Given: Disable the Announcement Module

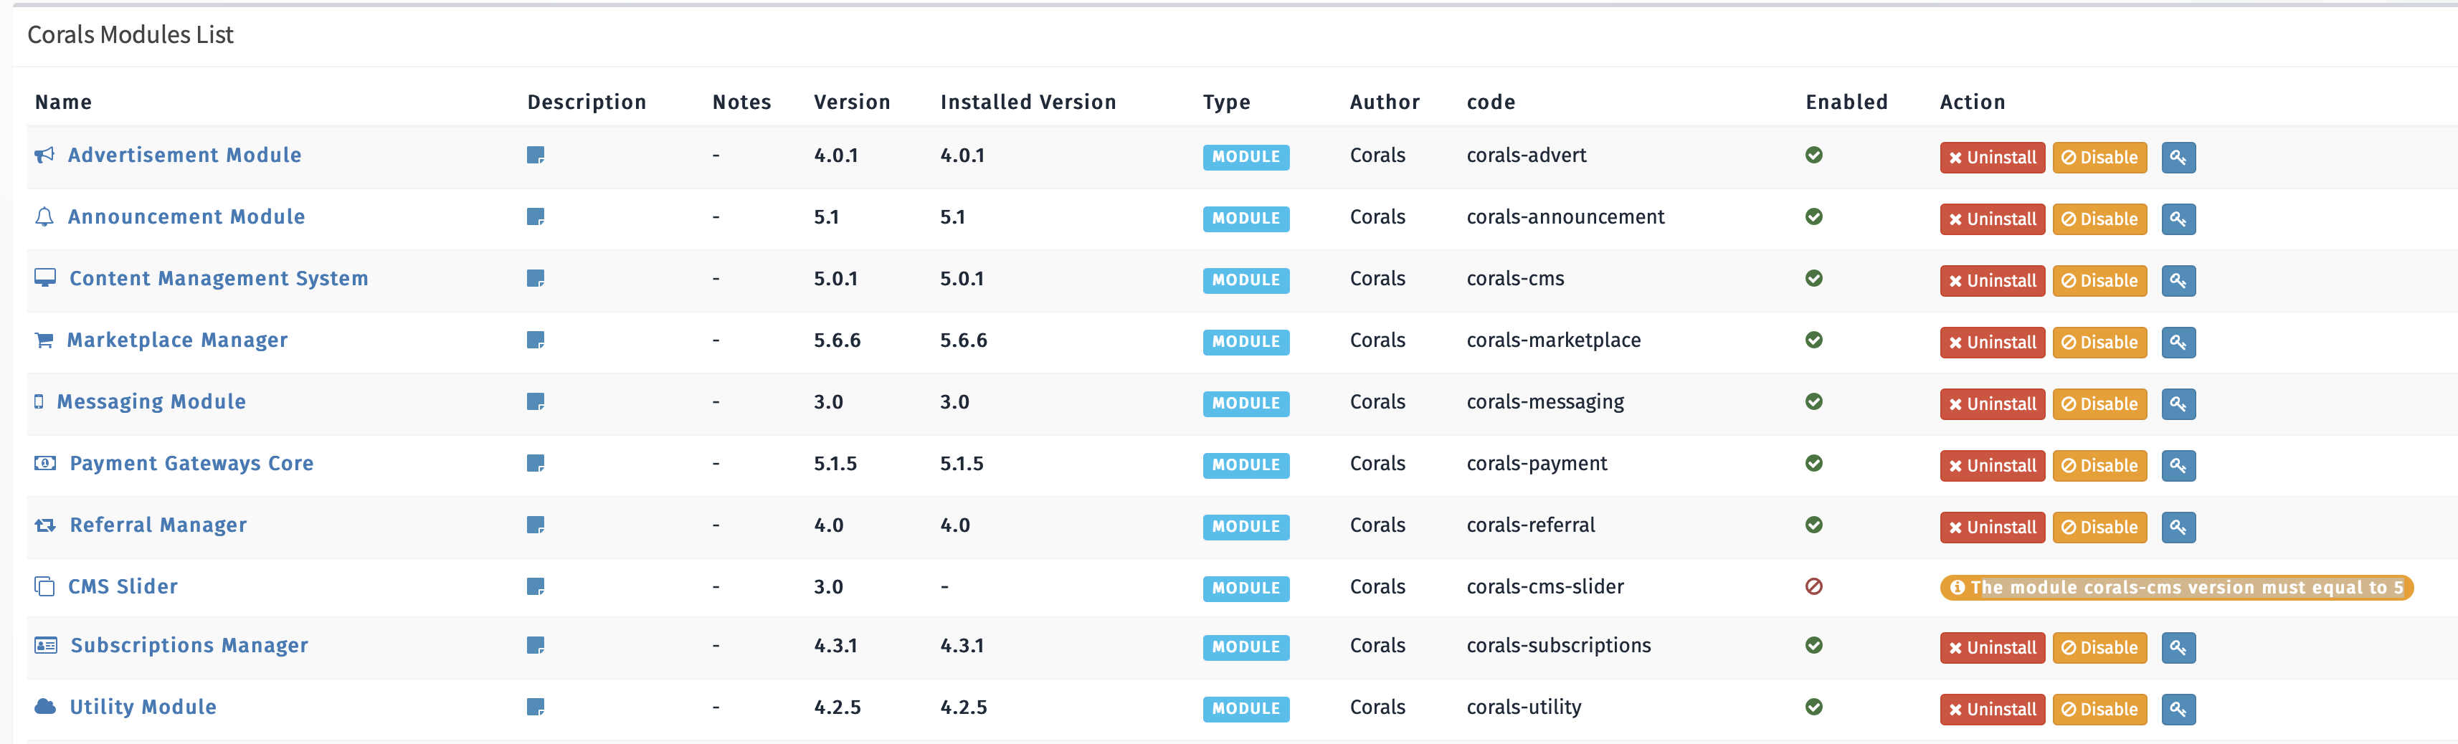Looking at the screenshot, I should point(2099,219).
